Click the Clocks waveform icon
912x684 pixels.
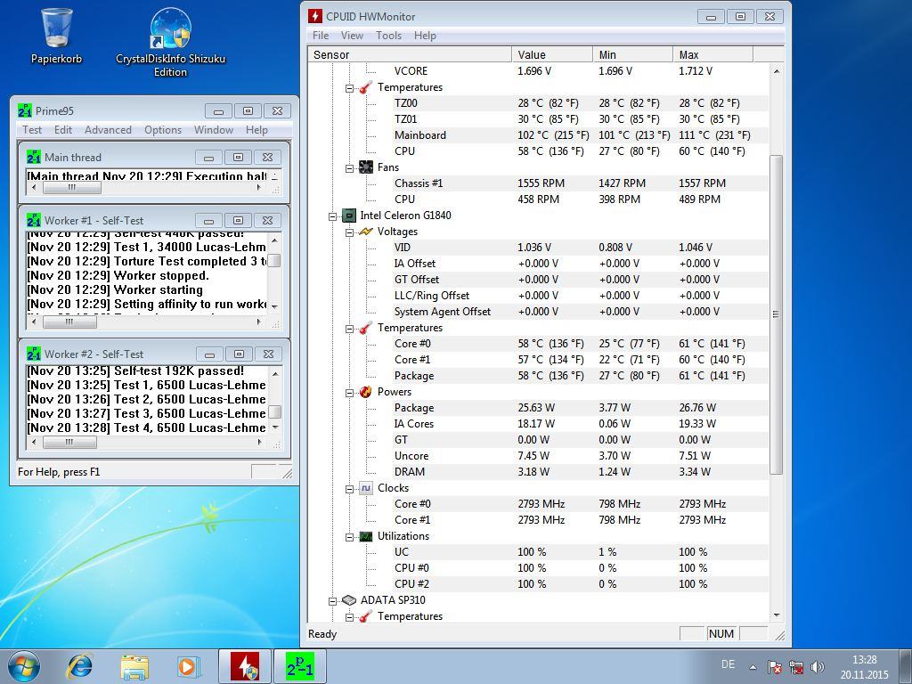(x=366, y=488)
